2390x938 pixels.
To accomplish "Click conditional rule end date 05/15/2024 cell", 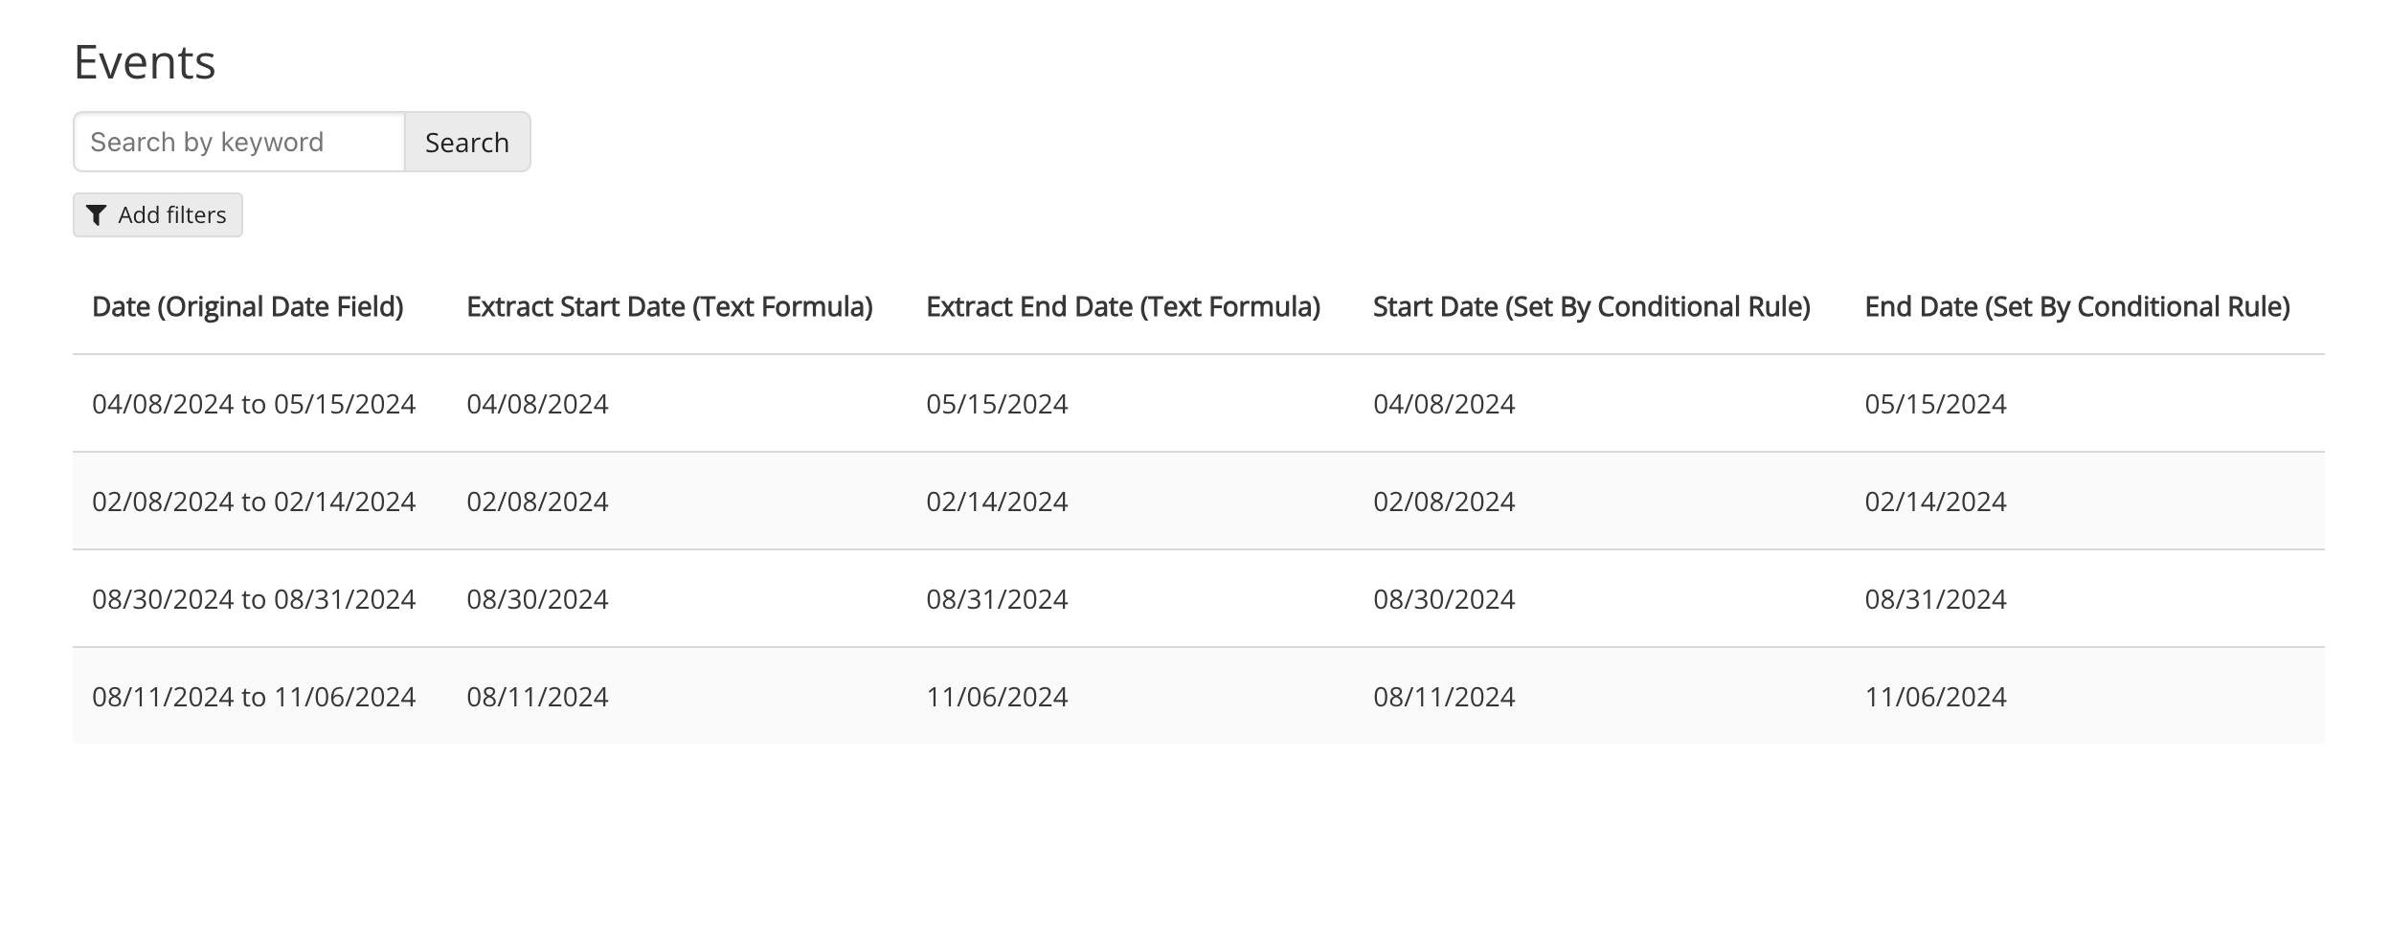I will pyautogui.click(x=1935, y=404).
